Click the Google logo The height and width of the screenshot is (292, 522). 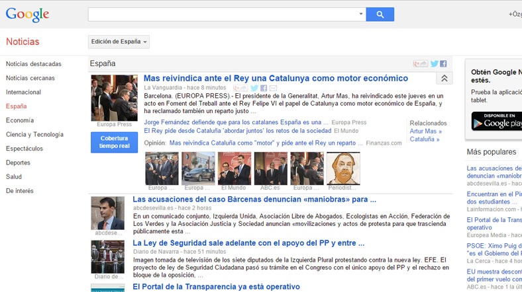pyautogui.click(x=27, y=15)
